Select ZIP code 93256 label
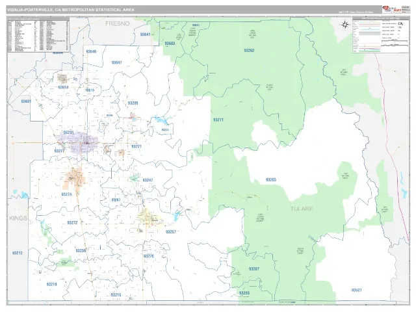Screen dimensions: 416x312 [x=81, y=250]
